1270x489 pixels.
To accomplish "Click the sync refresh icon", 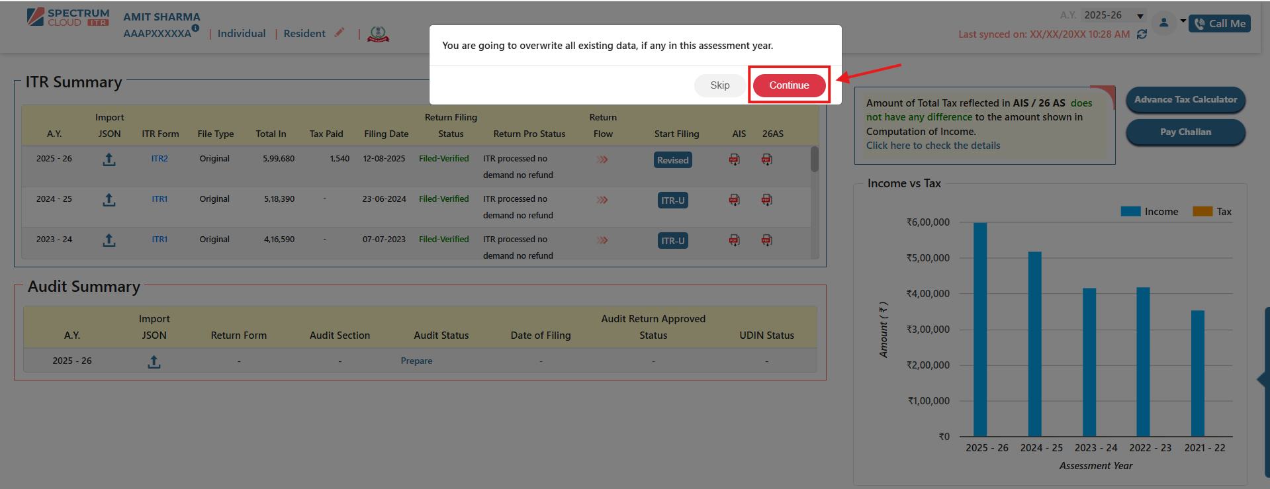I will pyautogui.click(x=1142, y=34).
